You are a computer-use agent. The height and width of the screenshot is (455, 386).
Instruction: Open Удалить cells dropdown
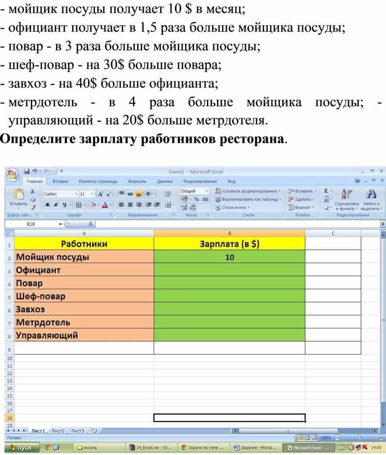pyautogui.click(x=301, y=200)
